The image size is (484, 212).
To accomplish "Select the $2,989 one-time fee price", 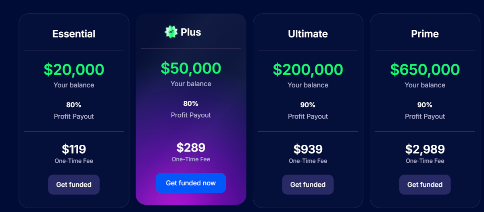I will (425, 149).
